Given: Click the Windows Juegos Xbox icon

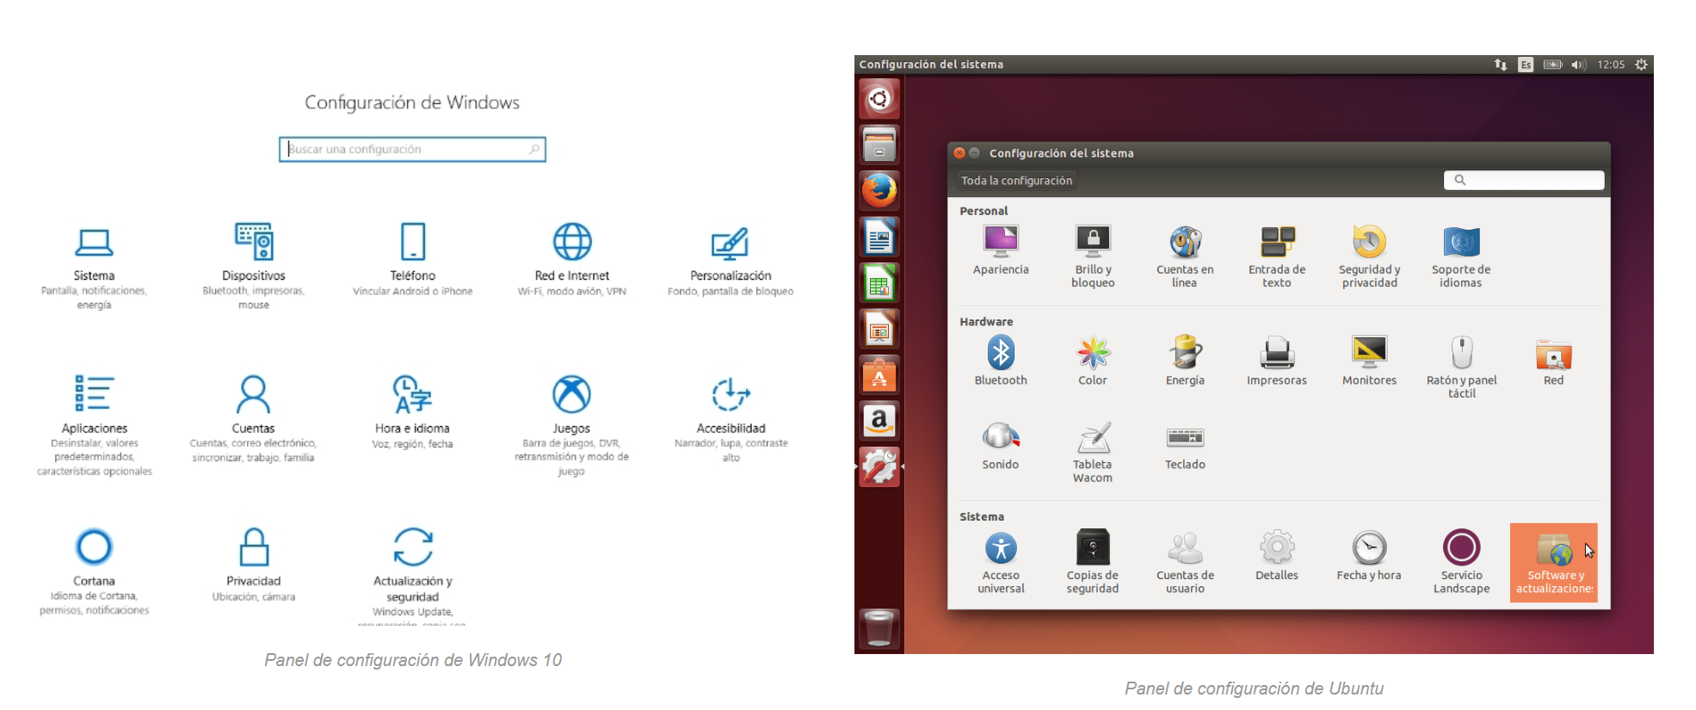Looking at the screenshot, I should pyautogui.click(x=571, y=395).
